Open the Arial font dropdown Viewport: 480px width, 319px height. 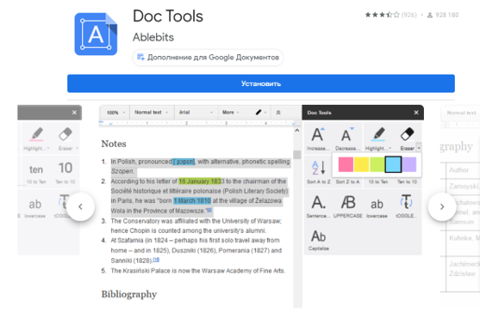click(196, 113)
